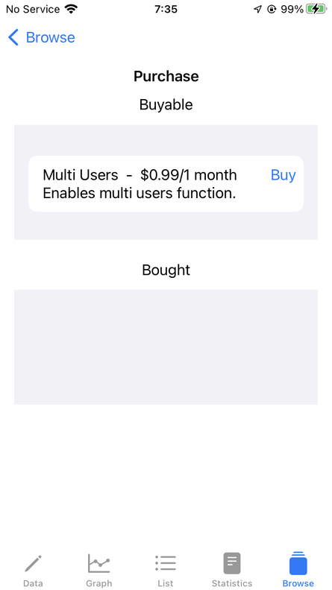Select the Browse stack icon
Viewport: 332px width, 590px height.
tap(298, 563)
